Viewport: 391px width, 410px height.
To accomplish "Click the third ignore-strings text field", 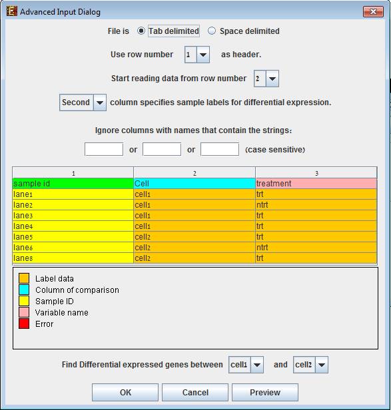I will point(220,149).
